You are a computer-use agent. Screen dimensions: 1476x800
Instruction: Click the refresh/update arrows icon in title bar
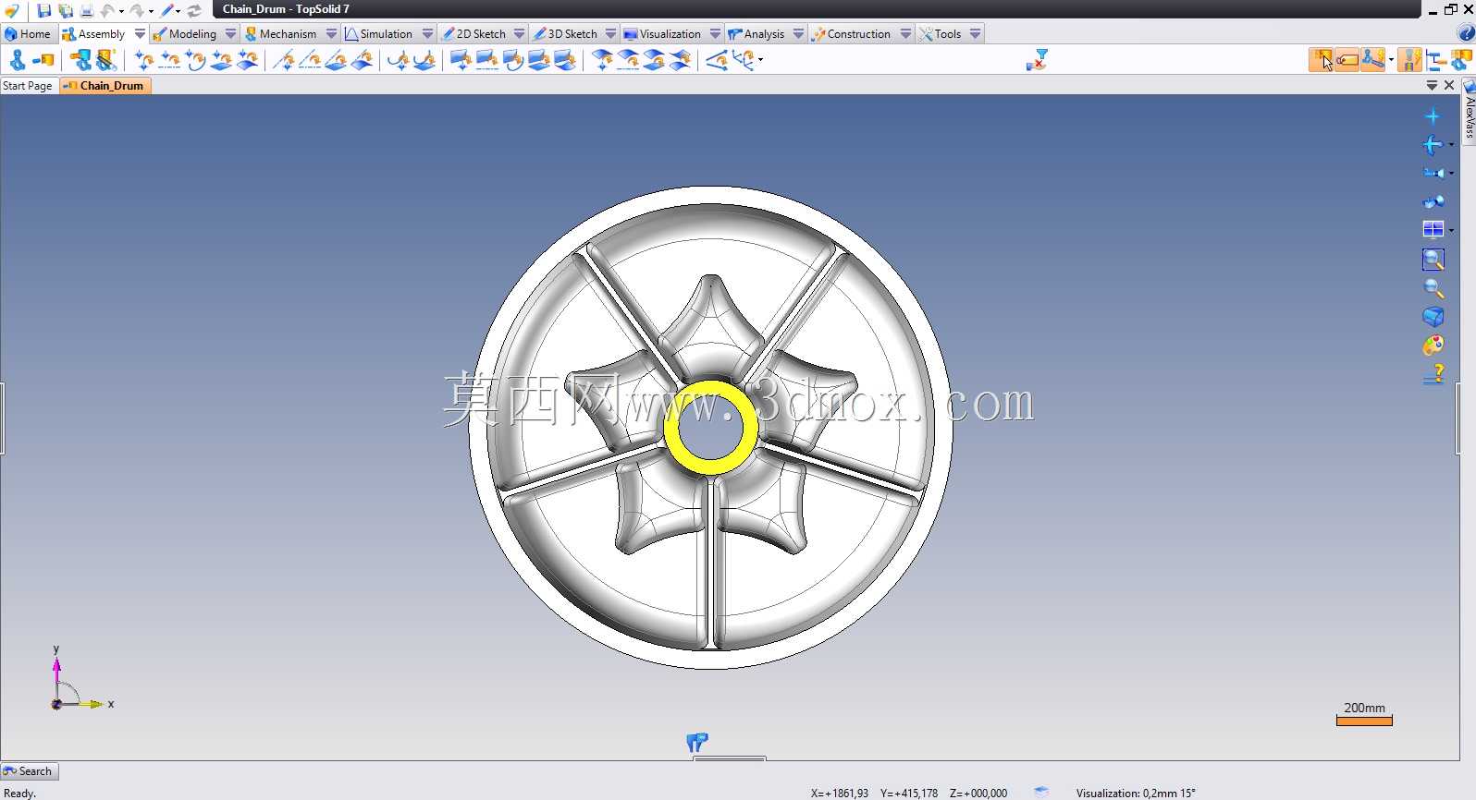[194, 10]
